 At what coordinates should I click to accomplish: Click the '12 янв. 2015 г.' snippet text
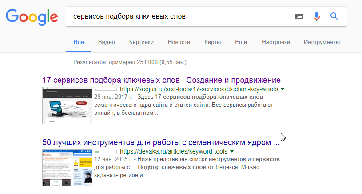pyautogui.click(x=113, y=159)
